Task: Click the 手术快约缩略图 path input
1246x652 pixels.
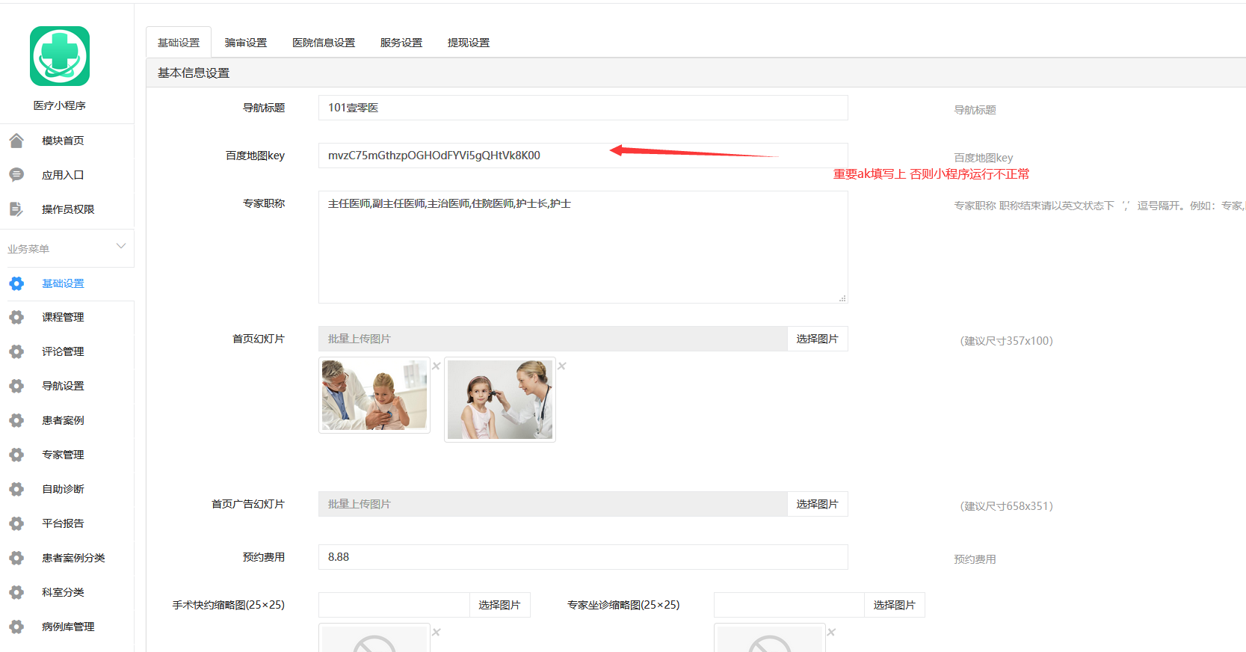Action: click(x=394, y=605)
